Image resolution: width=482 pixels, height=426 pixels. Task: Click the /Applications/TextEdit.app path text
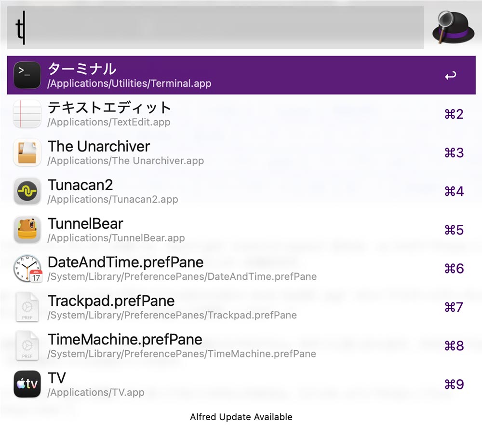coord(109,122)
